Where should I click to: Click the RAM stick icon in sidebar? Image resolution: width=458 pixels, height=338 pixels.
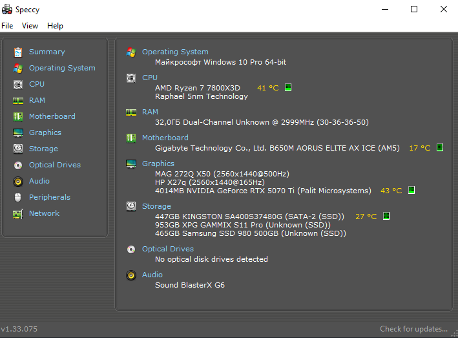pyautogui.click(x=18, y=101)
